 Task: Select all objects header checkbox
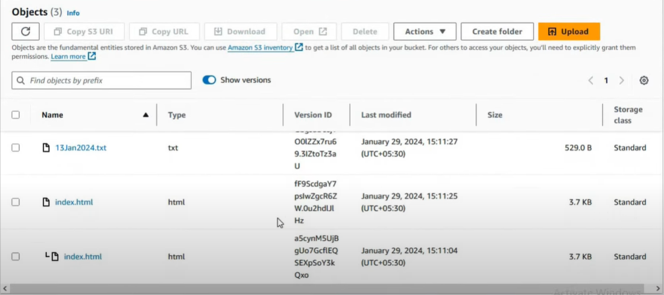point(16,115)
